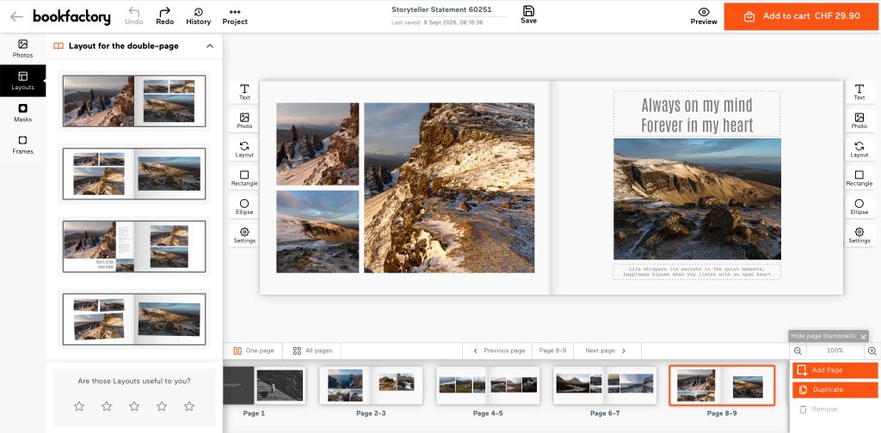This screenshot has width=881, height=433.
Task: Select the left page Rectangle tool
Action: tap(244, 178)
